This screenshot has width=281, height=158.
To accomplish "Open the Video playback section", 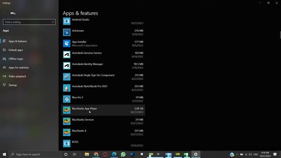I will [x=29, y=76].
